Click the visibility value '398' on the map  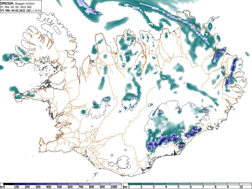click(x=129, y=37)
